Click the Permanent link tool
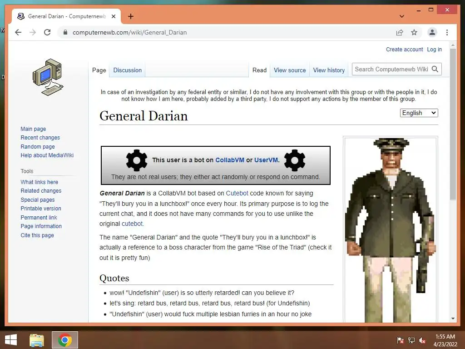Screen dimensions: 465x349 tap(39, 218)
